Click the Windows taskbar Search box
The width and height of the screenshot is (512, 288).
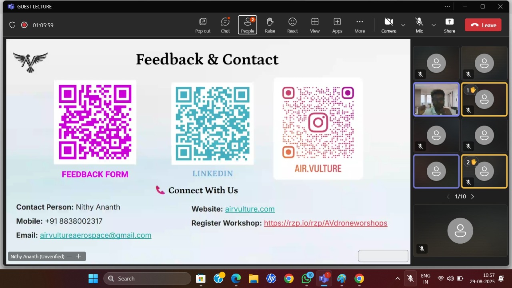(147, 278)
